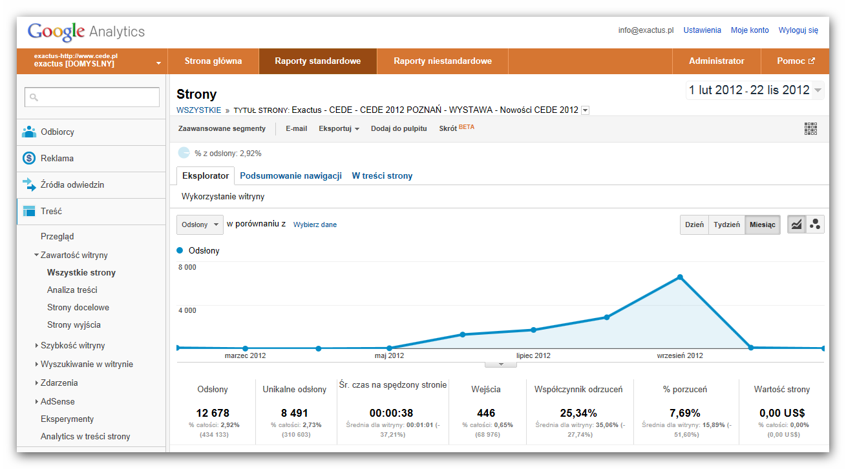Image resolution: width=846 pixels, height=469 pixels.
Task: Click the wrzesień 2012 peak data point
Action: [680, 277]
